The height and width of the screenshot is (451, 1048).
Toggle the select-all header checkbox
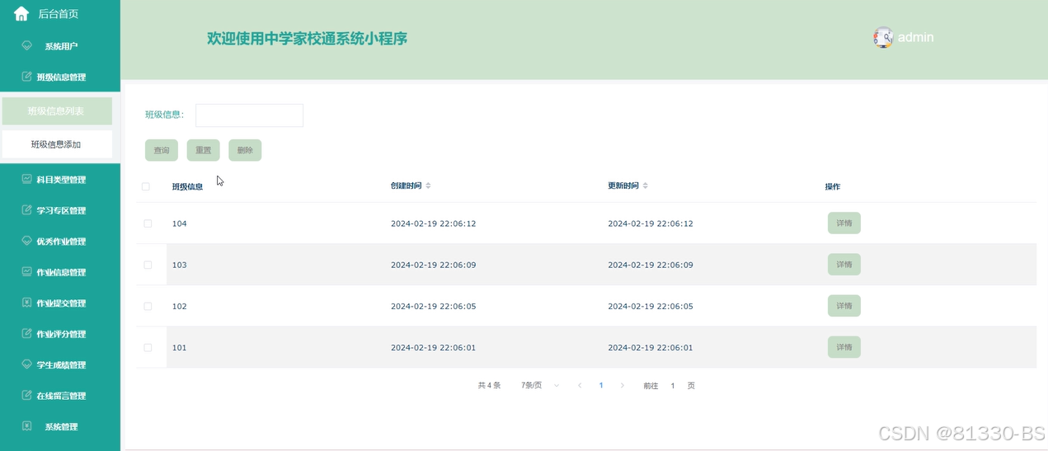(x=146, y=186)
